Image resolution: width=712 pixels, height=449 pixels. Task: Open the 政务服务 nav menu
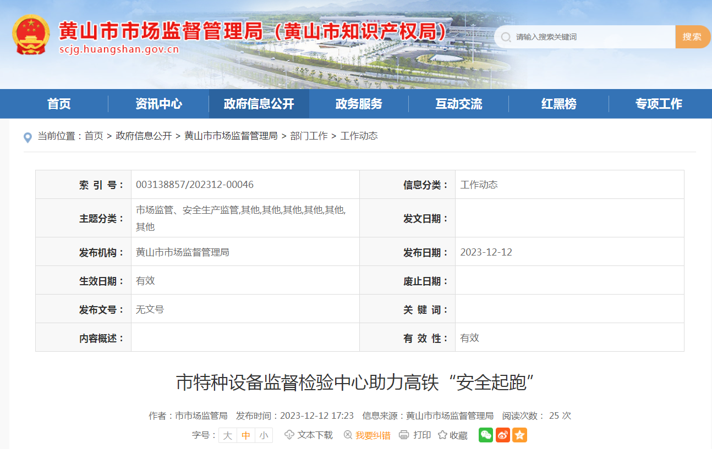point(359,104)
